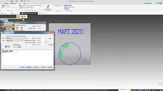Click Запомнить button in text dialog
This screenshot has width=163, height=91.
[36, 67]
